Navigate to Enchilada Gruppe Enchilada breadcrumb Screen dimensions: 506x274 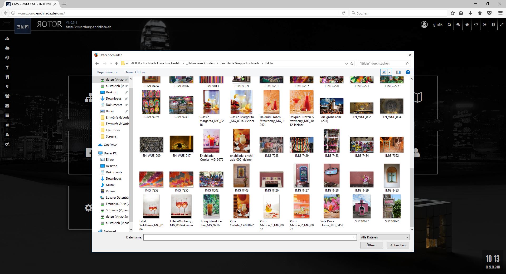(240, 63)
